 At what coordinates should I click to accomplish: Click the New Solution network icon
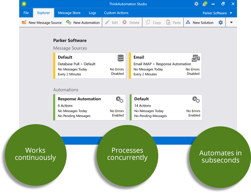188,22
